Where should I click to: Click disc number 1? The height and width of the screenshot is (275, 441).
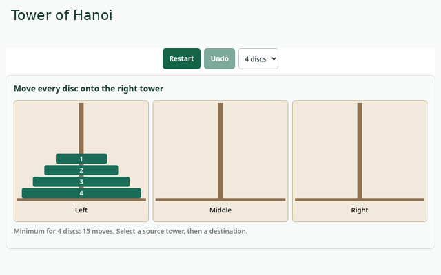[x=81, y=159]
